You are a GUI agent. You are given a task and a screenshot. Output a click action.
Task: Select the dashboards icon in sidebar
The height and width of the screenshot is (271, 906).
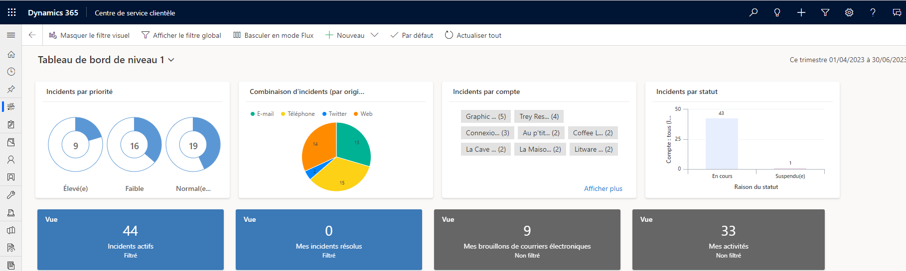click(x=11, y=106)
